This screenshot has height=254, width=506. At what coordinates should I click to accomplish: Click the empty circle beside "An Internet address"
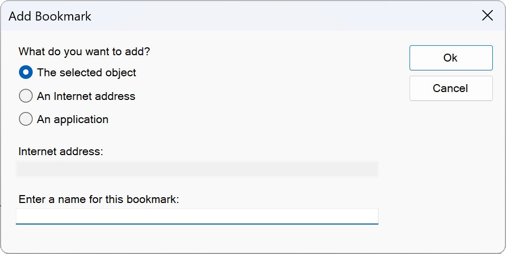click(x=26, y=96)
